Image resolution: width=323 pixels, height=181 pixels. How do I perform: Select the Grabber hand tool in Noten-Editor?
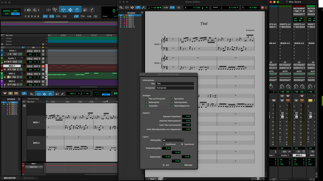click(x=138, y=8)
